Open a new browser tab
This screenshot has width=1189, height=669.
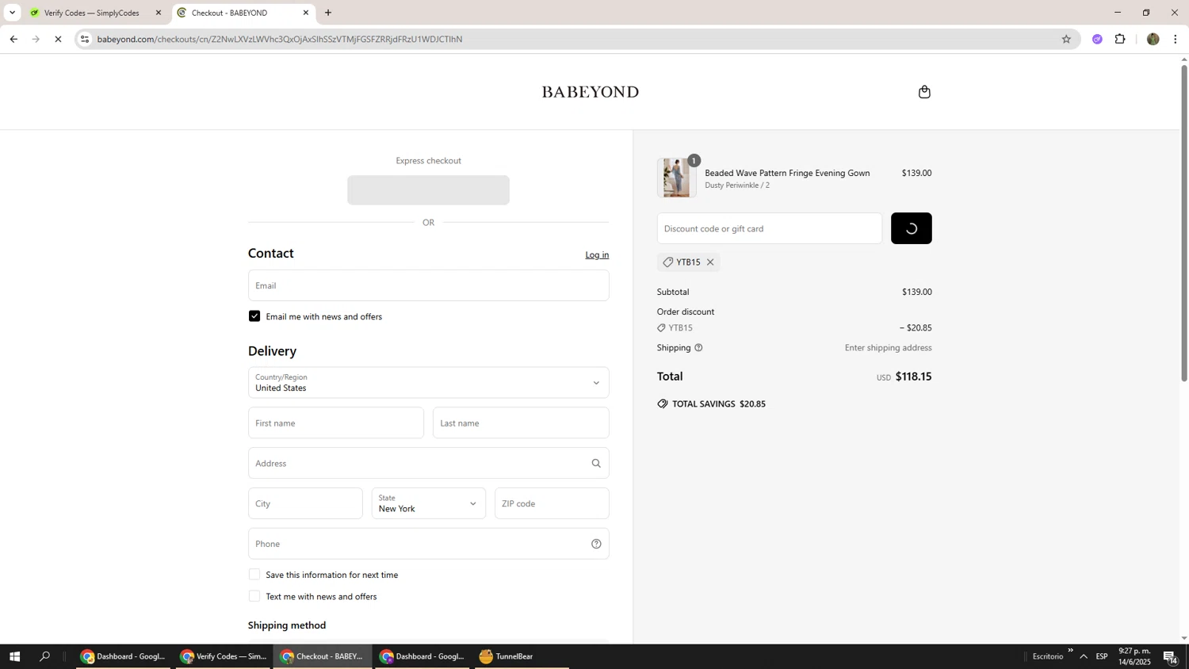pos(328,13)
